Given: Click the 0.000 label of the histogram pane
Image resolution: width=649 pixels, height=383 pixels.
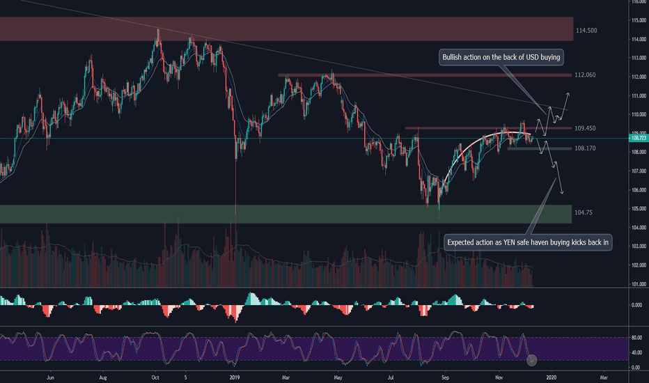Looking at the screenshot, I should (636, 305).
